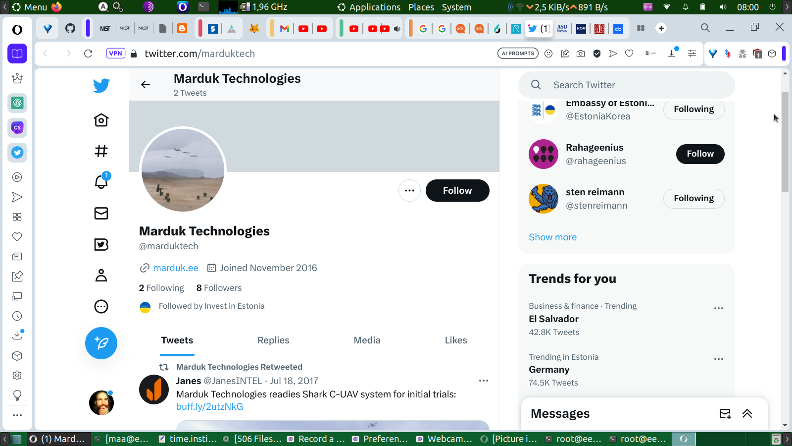Toggle the VPN badge in address bar
This screenshot has width=792, height=446.
pos(115,54)
